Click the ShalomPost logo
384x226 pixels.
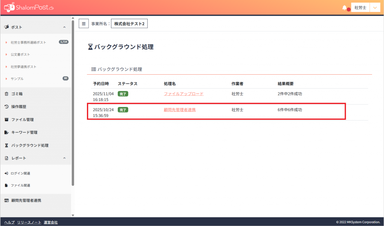(29, 7)
